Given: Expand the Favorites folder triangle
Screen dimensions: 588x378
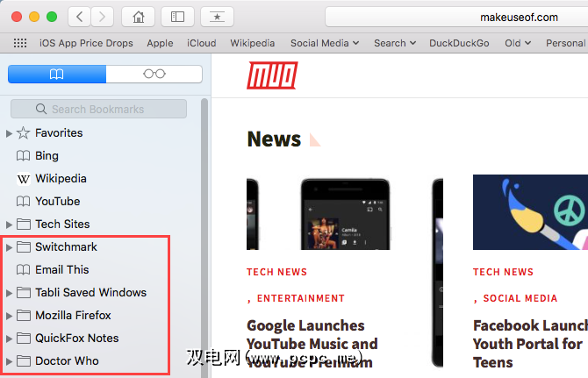Looking at the screenshot, I should (x=10, y=133).
